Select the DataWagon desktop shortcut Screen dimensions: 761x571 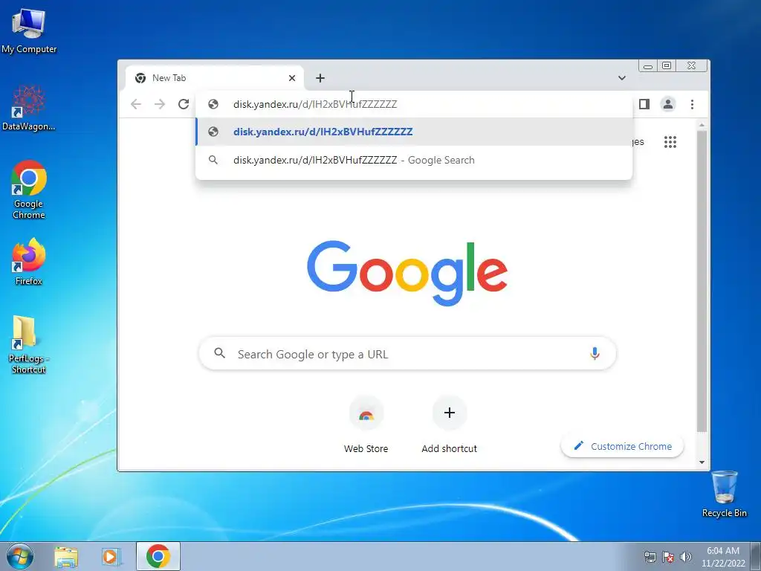(29, 108)
